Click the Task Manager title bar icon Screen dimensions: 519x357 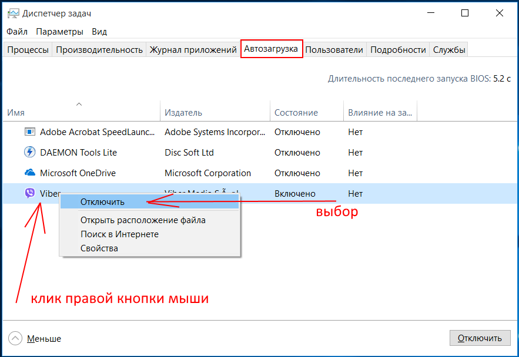click(14, 14)
